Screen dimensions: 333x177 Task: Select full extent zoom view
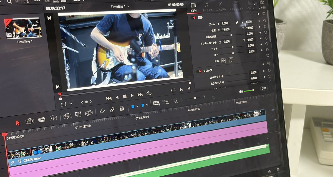157,103
